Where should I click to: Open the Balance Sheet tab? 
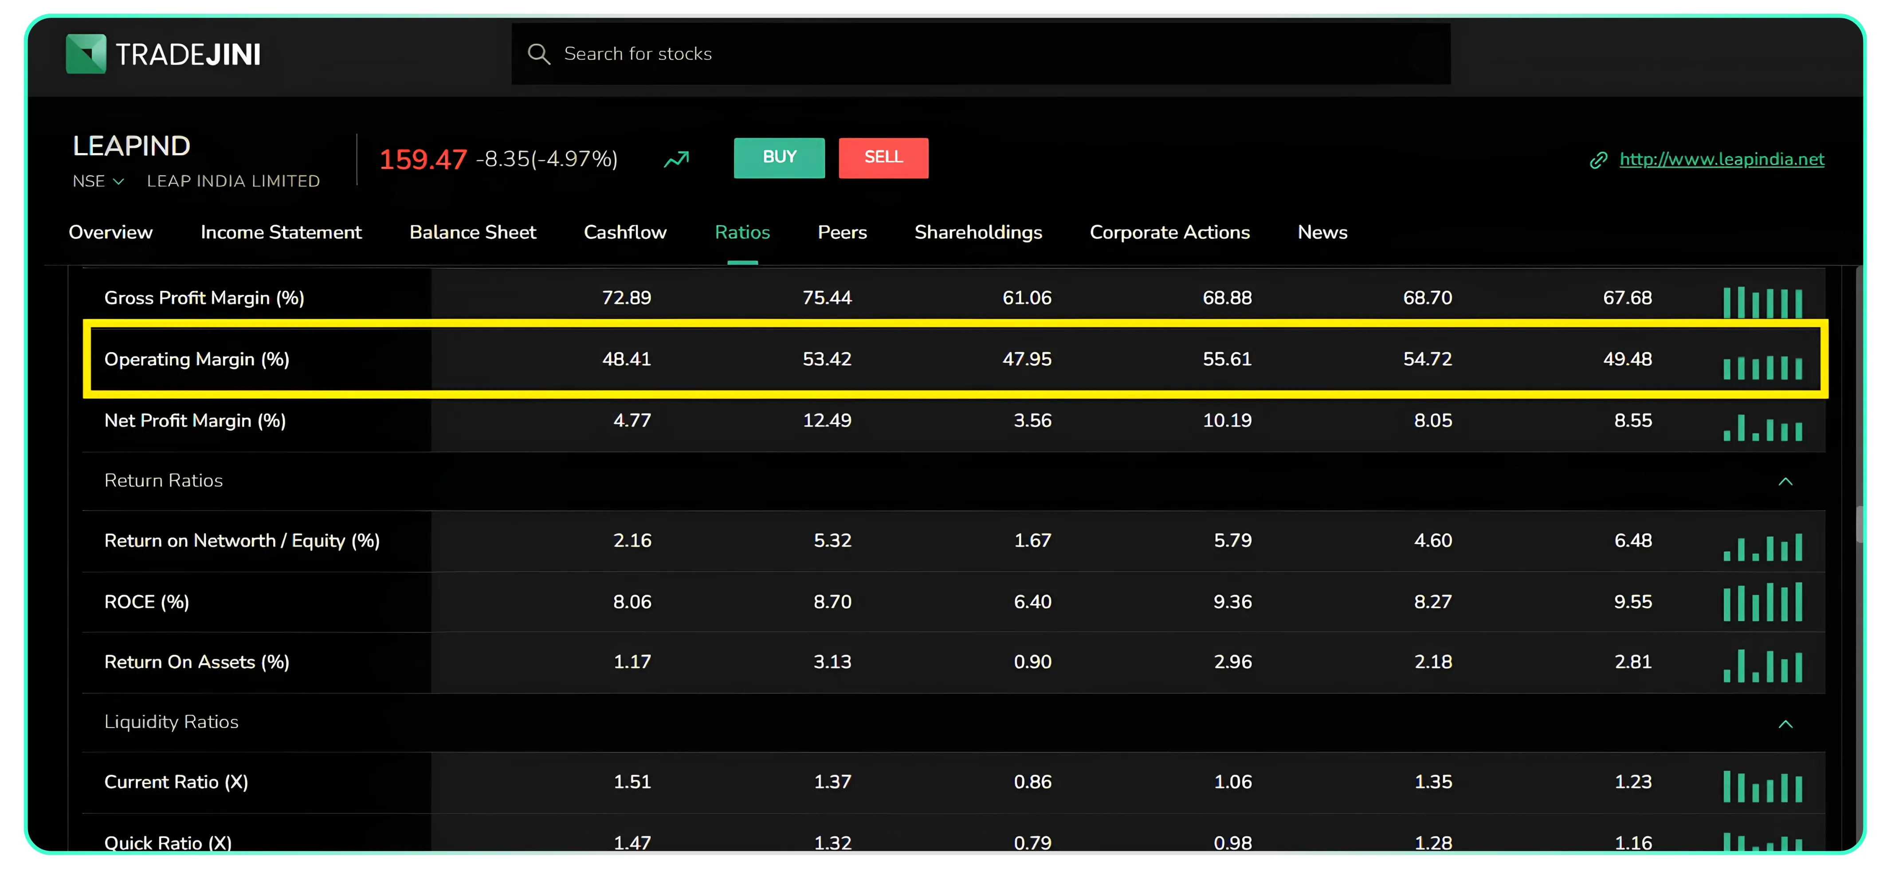click(x=473, y=232)
